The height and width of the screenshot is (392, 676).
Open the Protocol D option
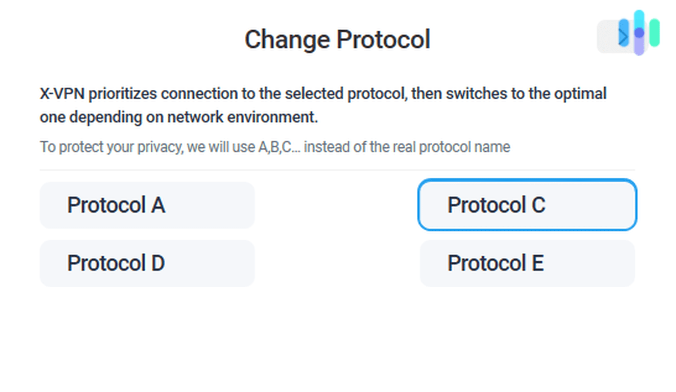[x=147, y=263]
